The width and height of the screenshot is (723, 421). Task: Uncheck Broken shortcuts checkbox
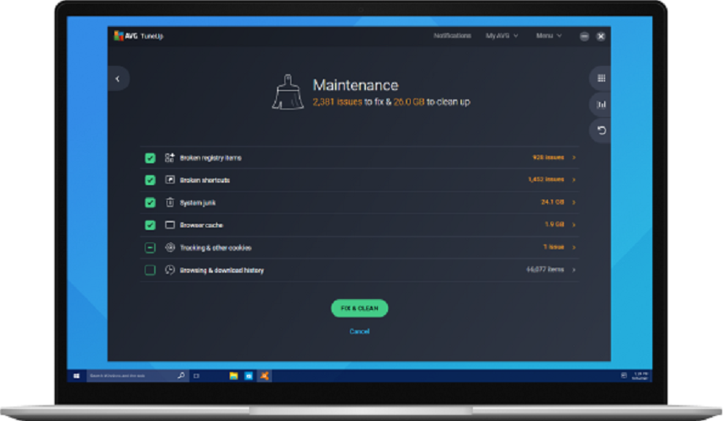click(150, 180)
